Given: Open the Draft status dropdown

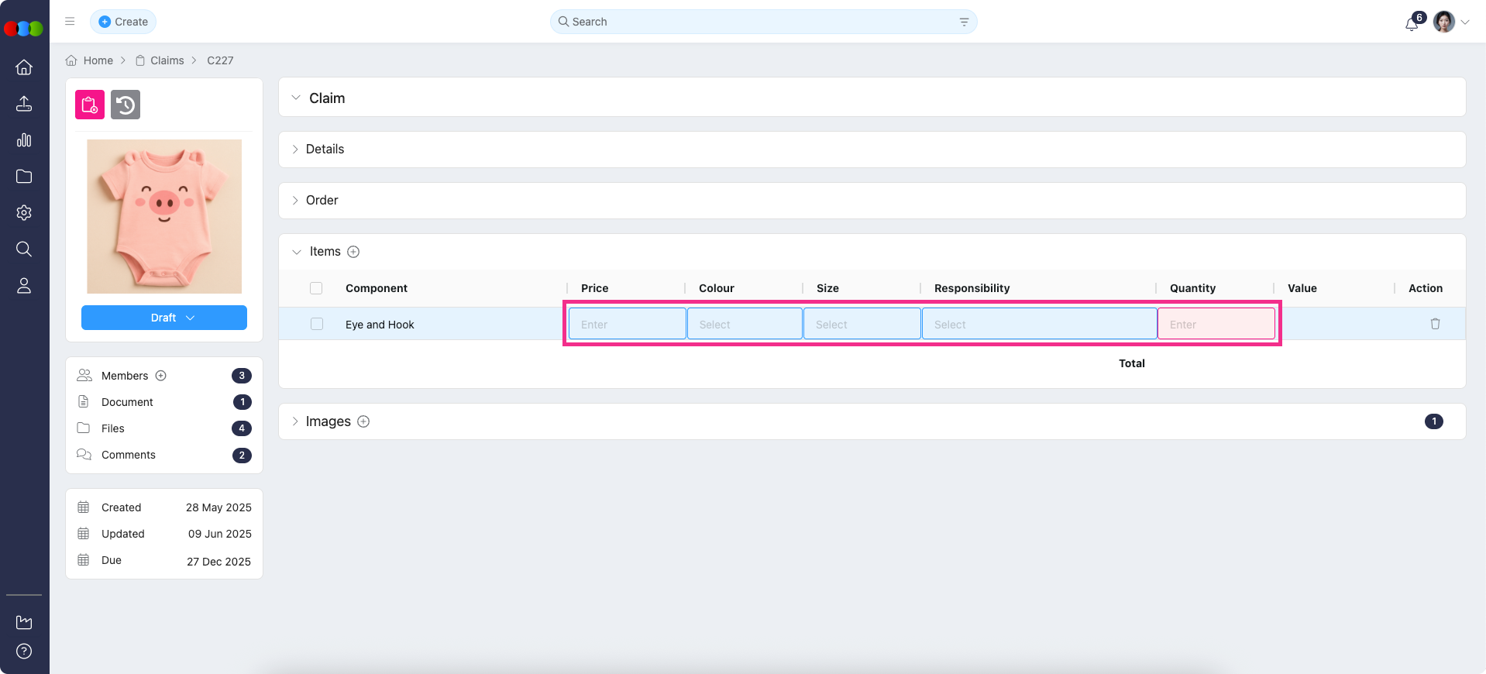Looking at the screenshot, I should coord(164,318).
